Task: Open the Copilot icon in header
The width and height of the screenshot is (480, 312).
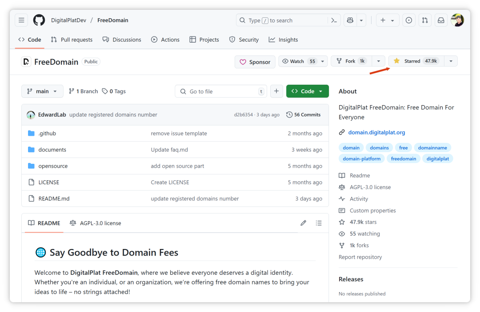Action: coord(350,20)
